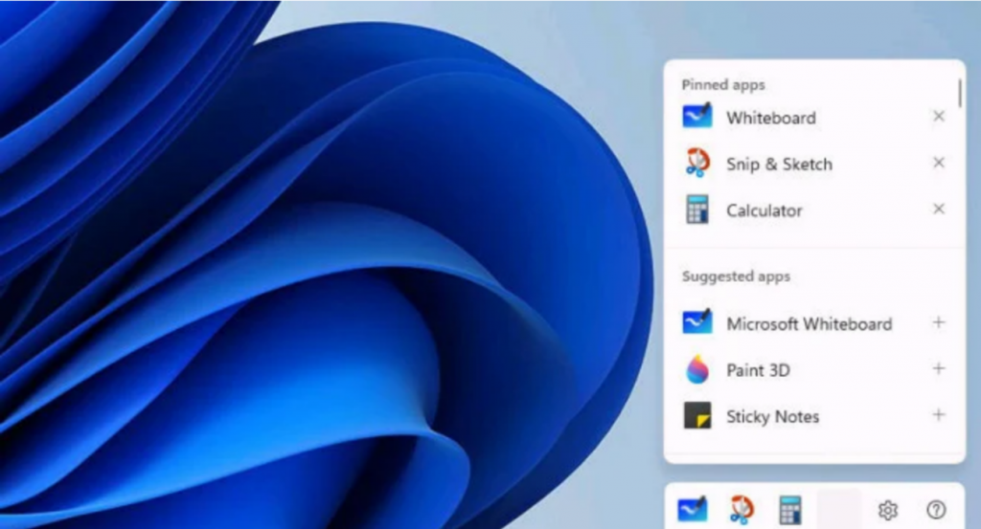Unpin Calculator using its X button

click(x=939, y=209)
